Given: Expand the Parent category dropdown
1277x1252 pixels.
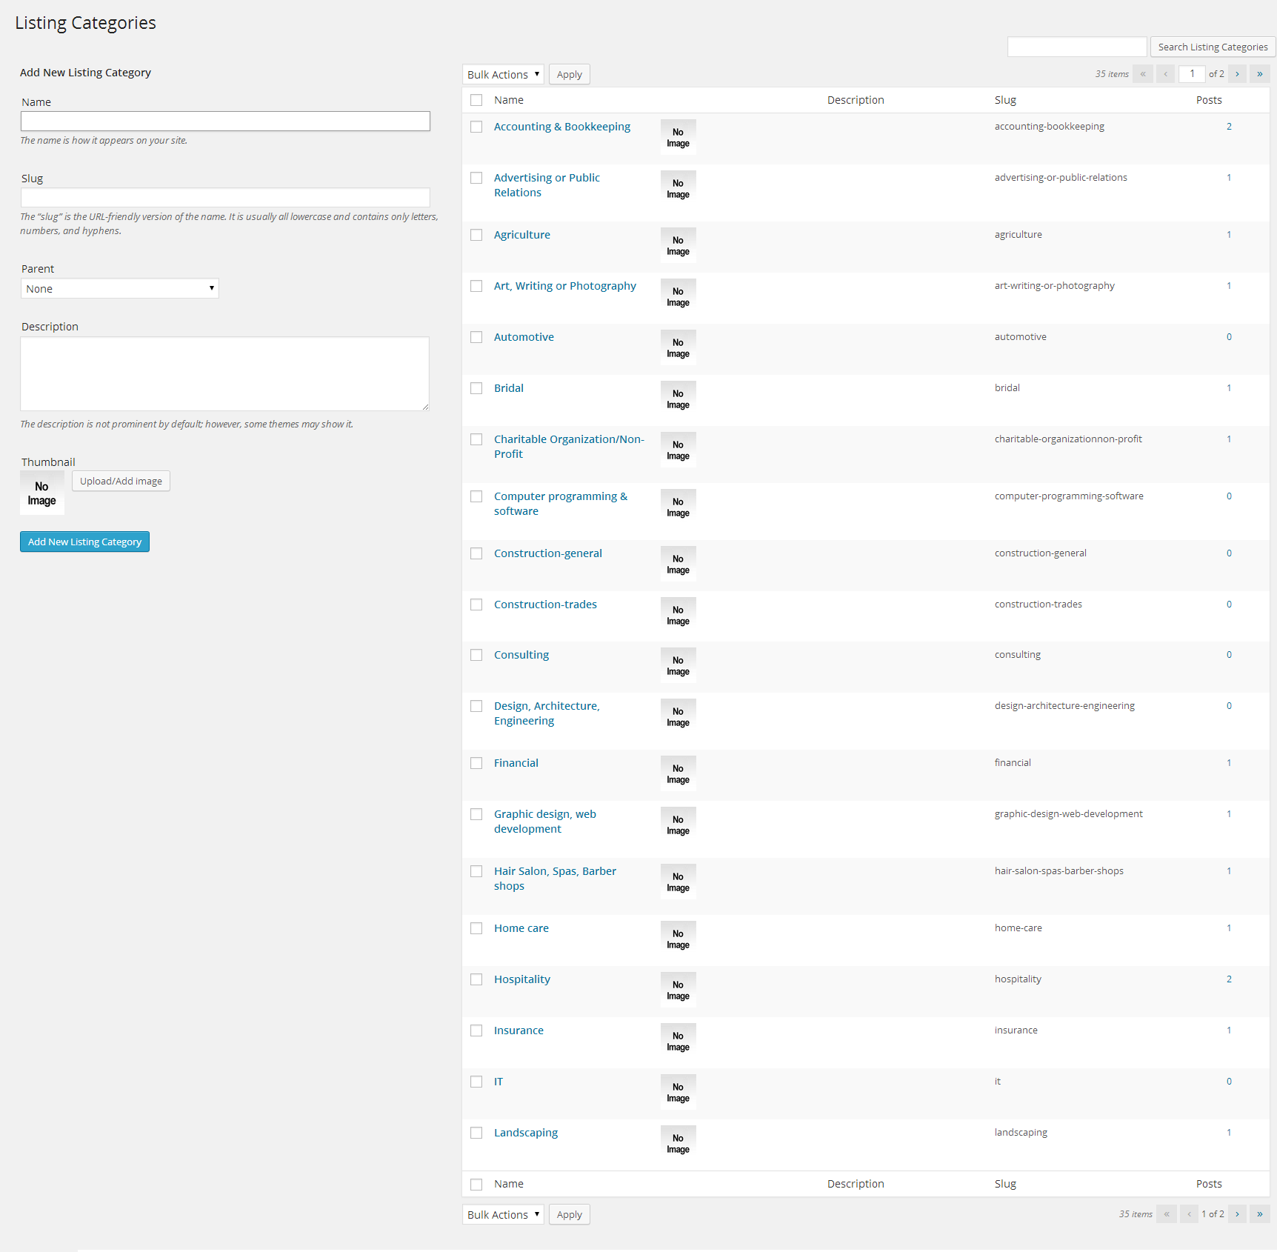Looking at the screenshot, I should (x=119, y=289).
